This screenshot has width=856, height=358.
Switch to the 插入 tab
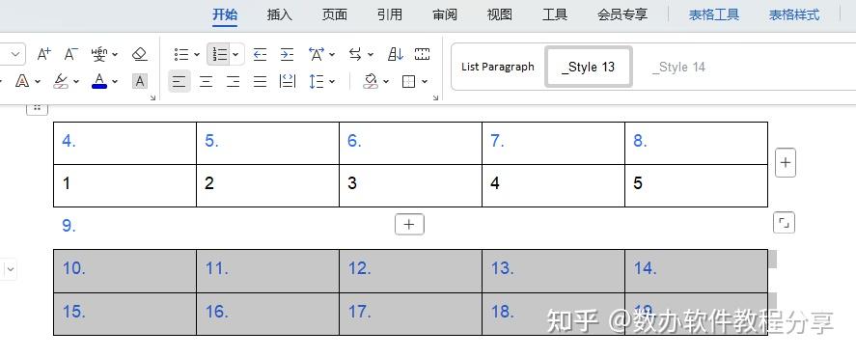280,14
